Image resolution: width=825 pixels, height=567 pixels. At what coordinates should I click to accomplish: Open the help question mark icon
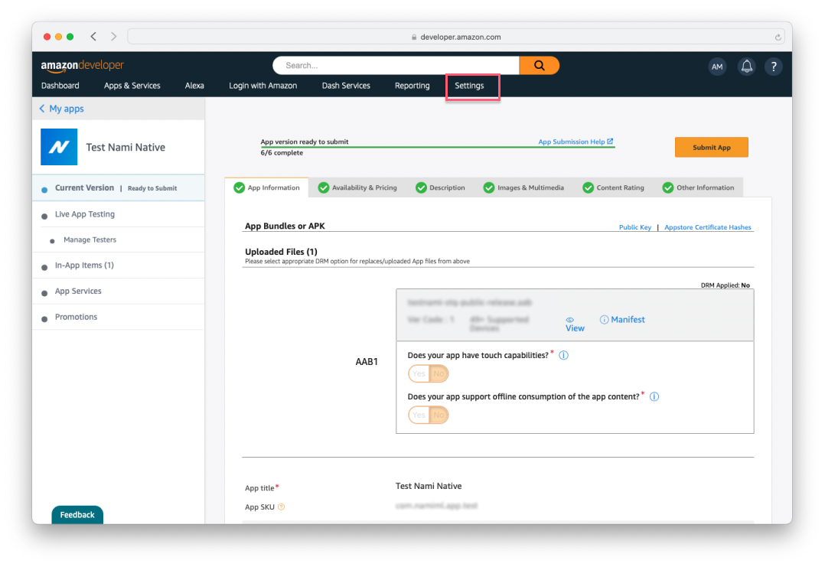tap(774, 67)
